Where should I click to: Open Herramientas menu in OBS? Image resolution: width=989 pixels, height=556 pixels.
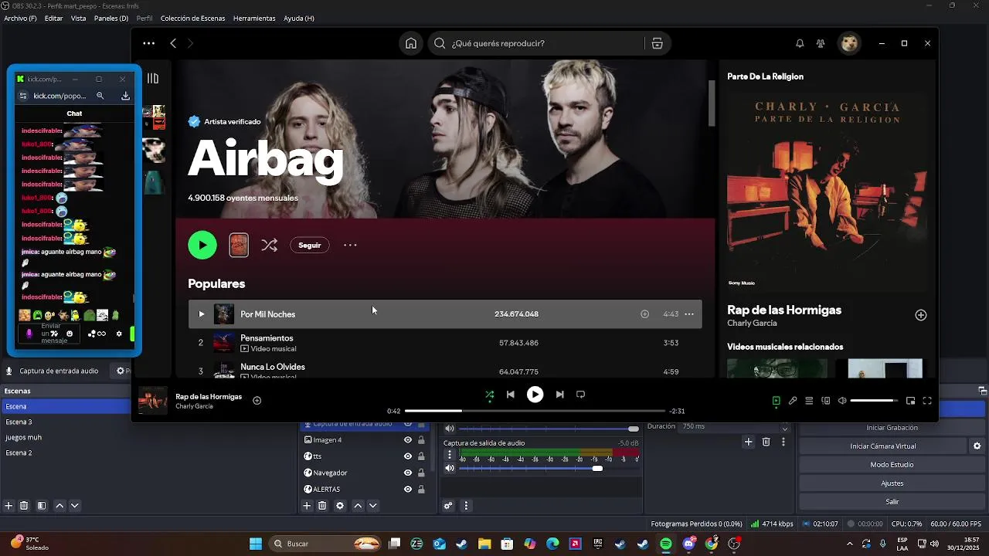(254, 18)
